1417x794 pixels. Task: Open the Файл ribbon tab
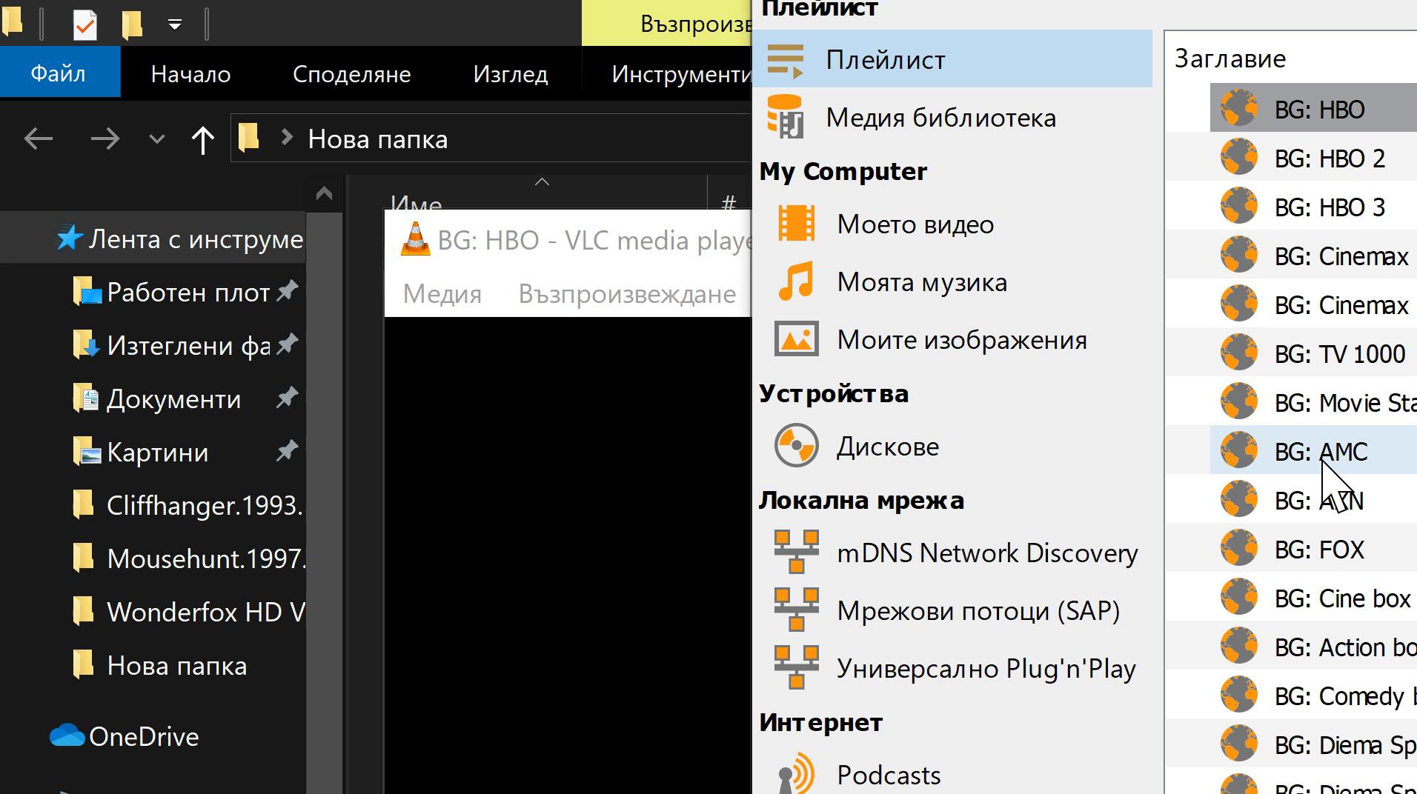[x=59, y=74]
